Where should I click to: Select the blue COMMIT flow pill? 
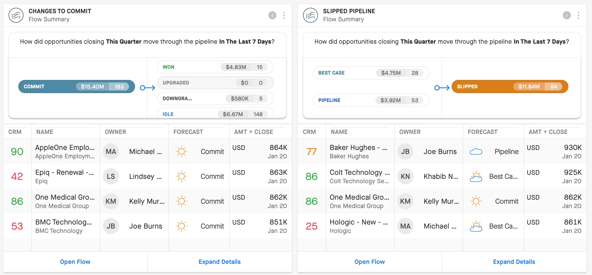[x=76, y=87]
